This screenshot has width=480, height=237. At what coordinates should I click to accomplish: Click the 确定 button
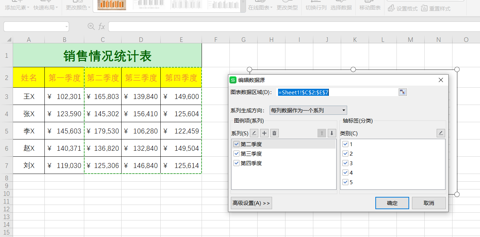point(392,203)
